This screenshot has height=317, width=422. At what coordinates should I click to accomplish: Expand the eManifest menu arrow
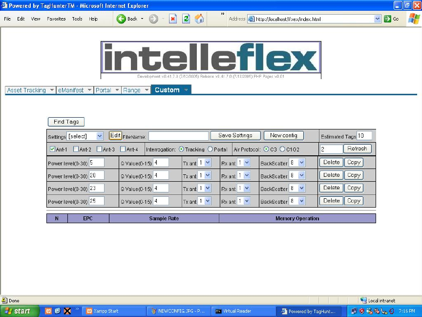pyautogui.click(x=89, y=90)
